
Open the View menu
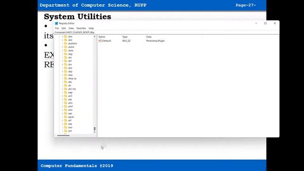point(71,28)
